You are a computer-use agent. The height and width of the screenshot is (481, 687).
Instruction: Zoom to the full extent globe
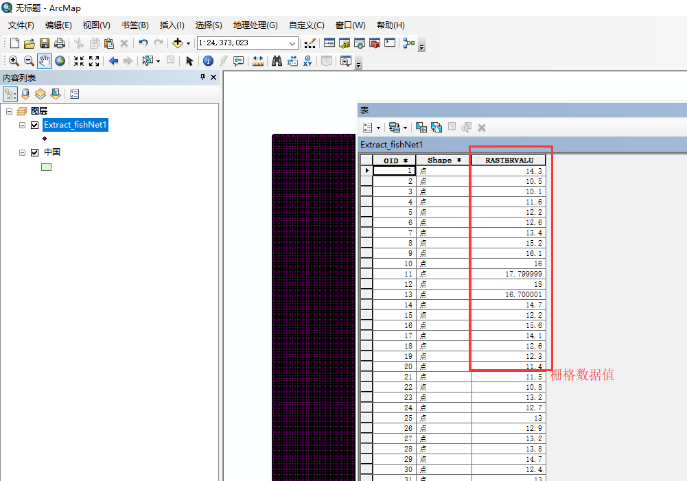pyautogui.click(x=60, y=61)
